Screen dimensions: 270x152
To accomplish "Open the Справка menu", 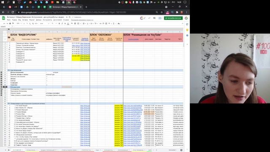I will tap(66, 20).
